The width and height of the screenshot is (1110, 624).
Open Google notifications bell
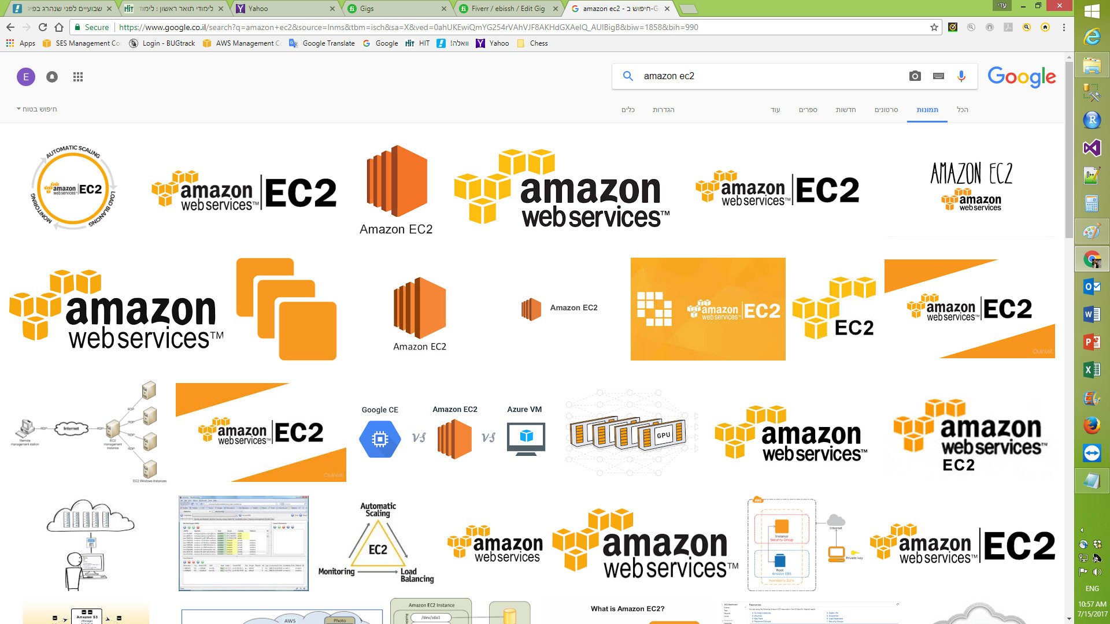click(x=52, y=77)
